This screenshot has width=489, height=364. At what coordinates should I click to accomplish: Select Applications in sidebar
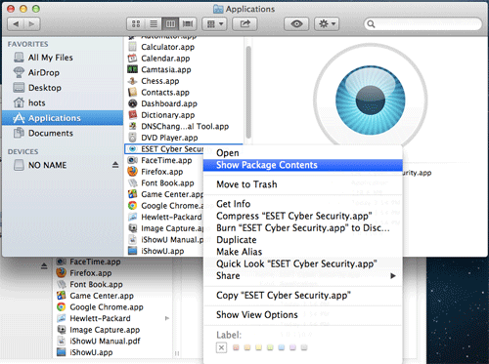[63, 118]
